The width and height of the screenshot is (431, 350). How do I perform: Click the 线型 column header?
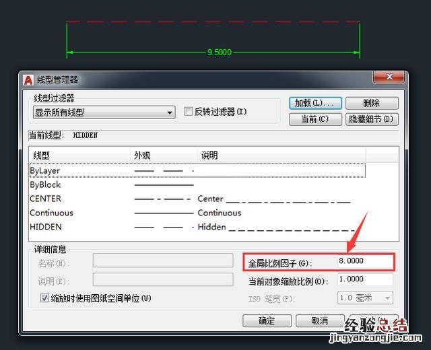(x=79, y=155)
